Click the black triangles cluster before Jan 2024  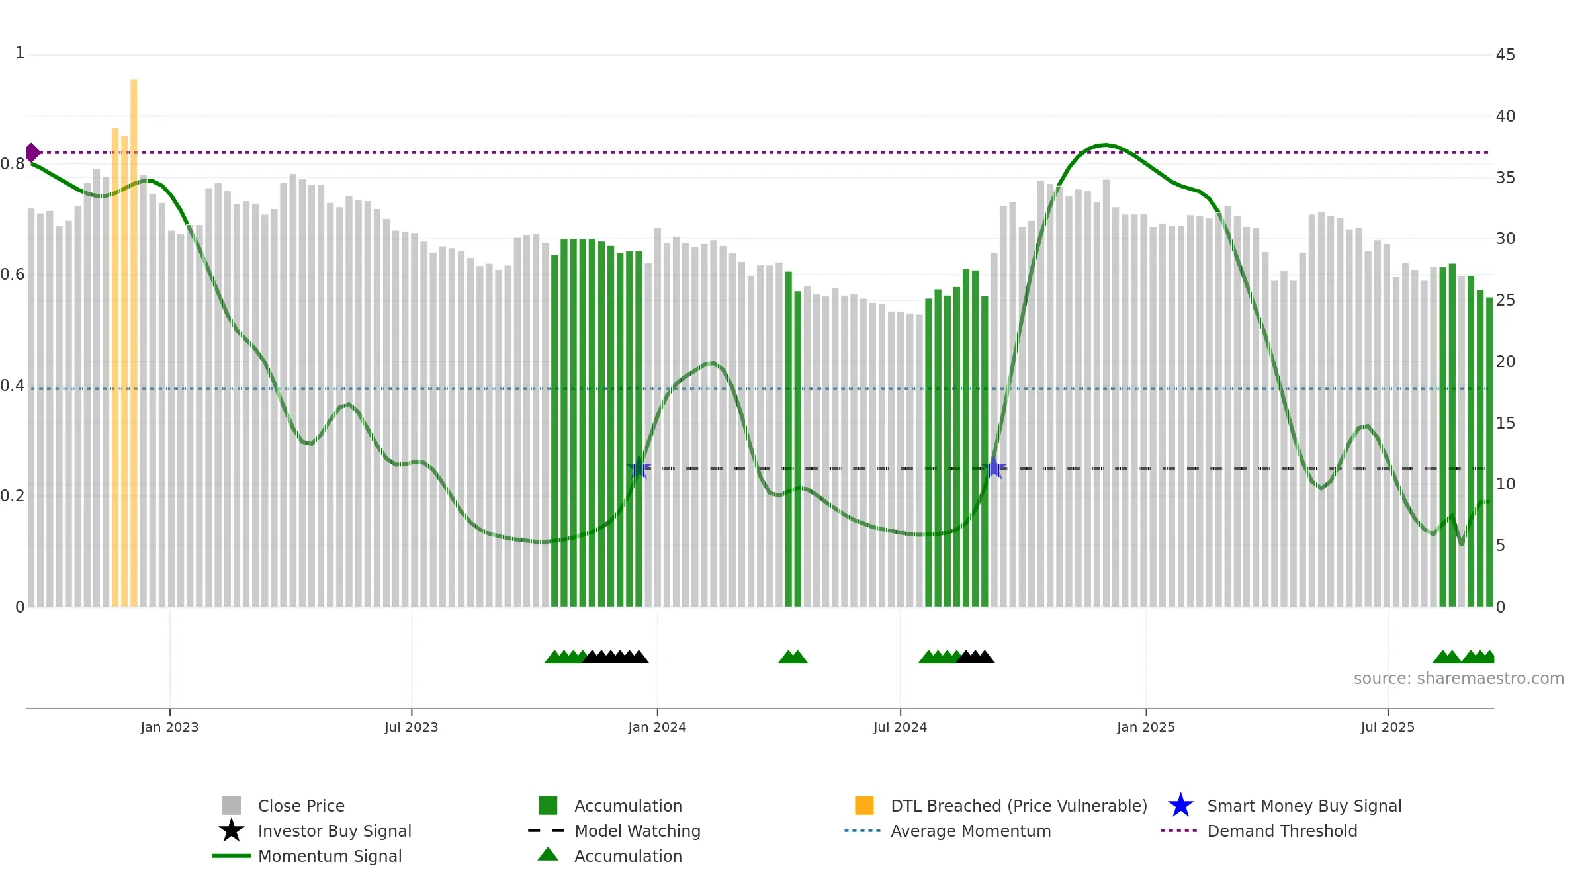[x=615, y=657]
